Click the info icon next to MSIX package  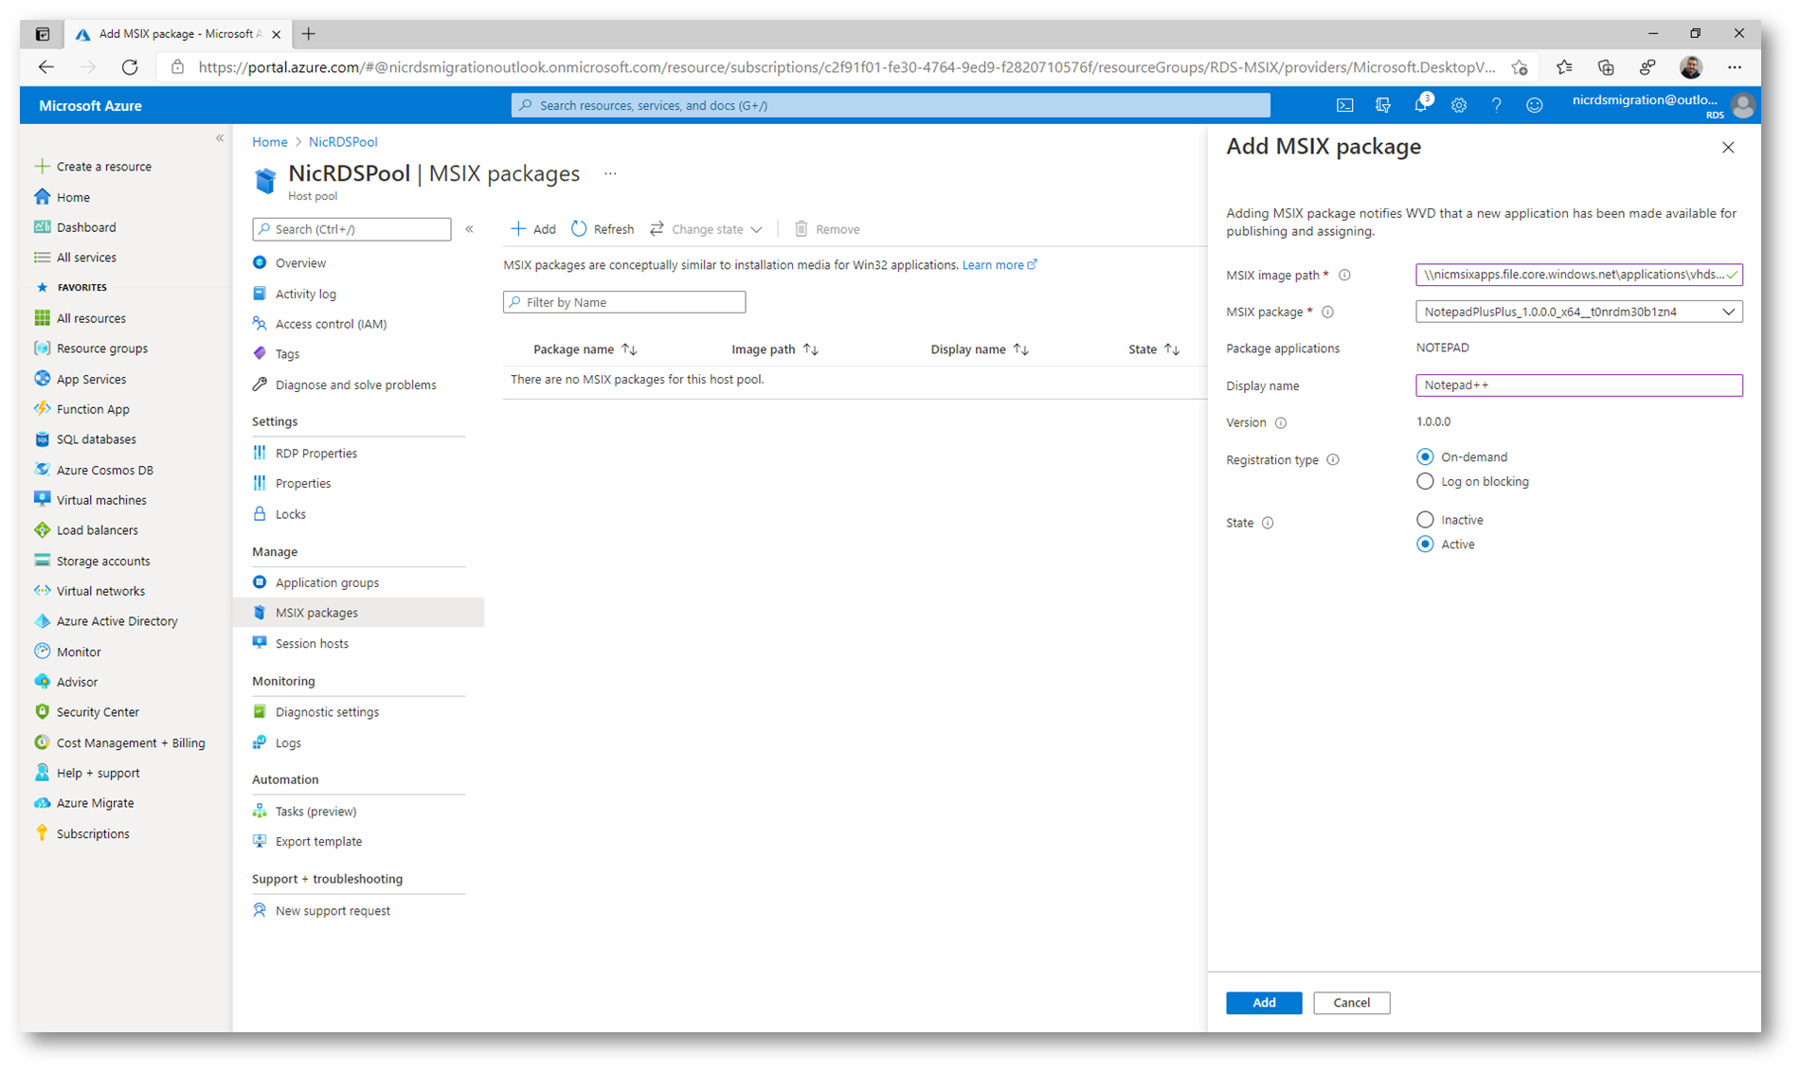tap(1327, 312)
